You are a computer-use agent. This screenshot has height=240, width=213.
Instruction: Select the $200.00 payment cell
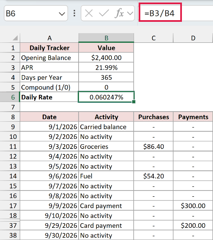[193, 225]
